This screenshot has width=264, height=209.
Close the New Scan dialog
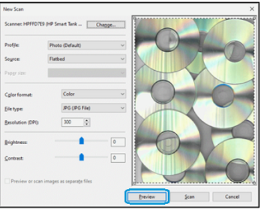[x=252, y=9]
